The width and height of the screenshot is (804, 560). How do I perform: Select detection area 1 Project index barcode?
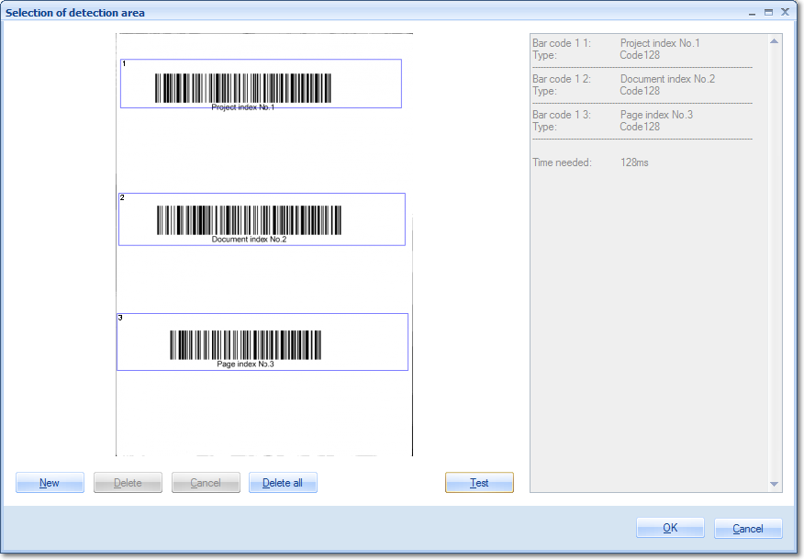[261, 84]
